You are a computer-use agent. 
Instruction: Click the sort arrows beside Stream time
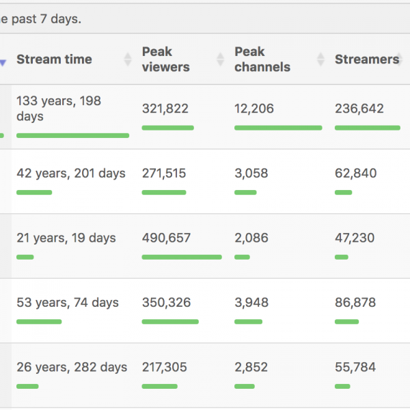tap(127, 59)
